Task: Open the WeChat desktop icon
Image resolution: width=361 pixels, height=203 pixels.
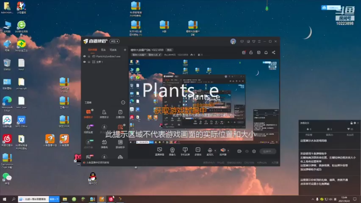Action: click(x=7, y=179)
